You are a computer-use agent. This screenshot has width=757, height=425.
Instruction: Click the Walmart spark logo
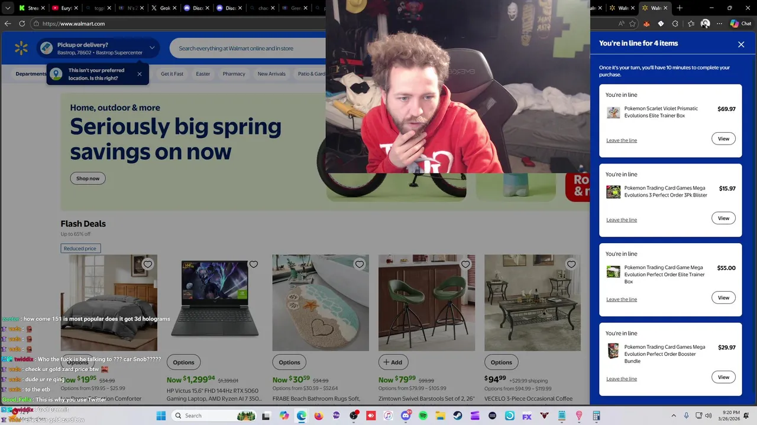[x=21, y=48]
